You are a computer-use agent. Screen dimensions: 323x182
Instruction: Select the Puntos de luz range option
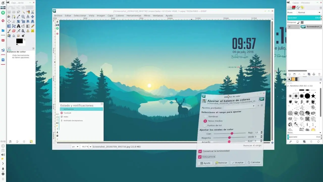click(x=205, y=125)
